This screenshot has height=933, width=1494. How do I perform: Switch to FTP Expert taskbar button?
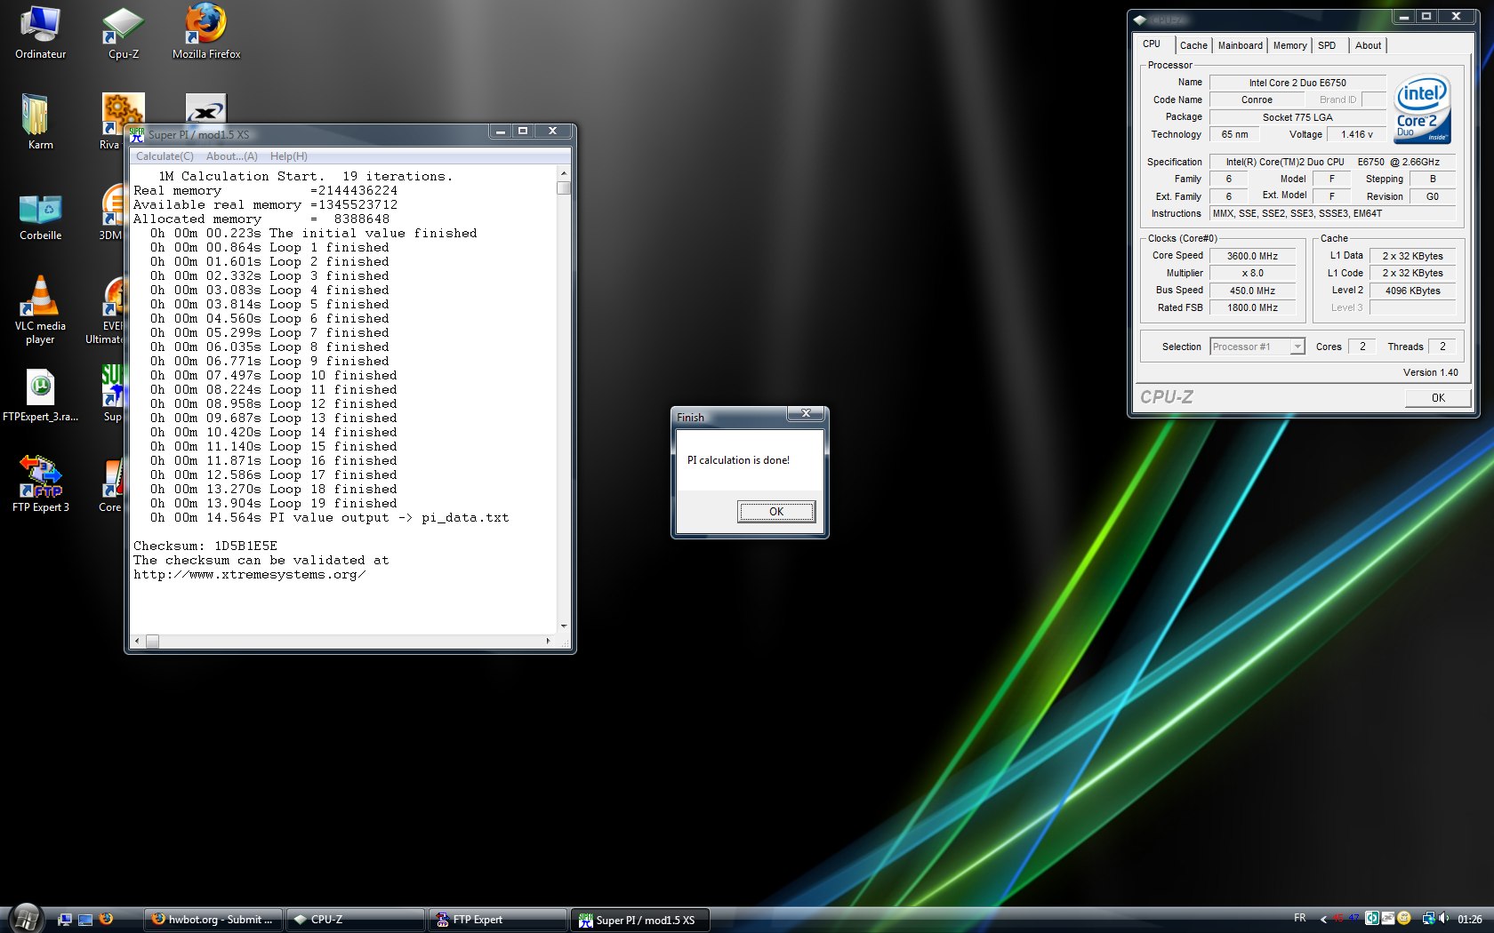pos(498,920)
